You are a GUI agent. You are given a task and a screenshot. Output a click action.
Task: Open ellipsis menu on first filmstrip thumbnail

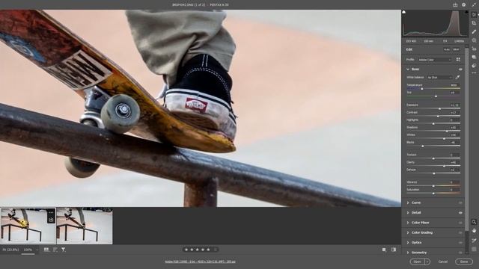(51, 212)
